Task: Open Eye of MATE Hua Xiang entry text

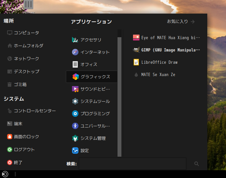Action: click(170, 38)
